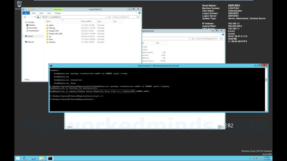Launch PowerShell from the taskbar
The height and width of the screenshot is (161, 287).
click(33, 158)
